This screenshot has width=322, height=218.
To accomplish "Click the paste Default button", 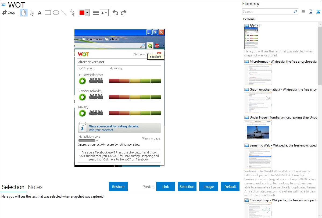I will 230,186.
